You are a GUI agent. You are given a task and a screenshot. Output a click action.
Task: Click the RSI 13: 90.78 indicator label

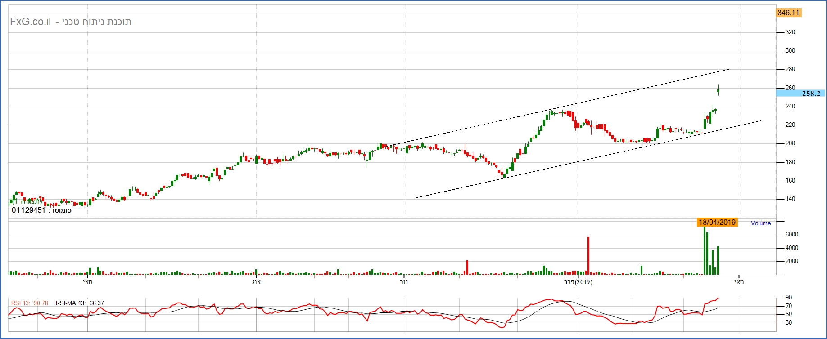click(x=30, y=303)
